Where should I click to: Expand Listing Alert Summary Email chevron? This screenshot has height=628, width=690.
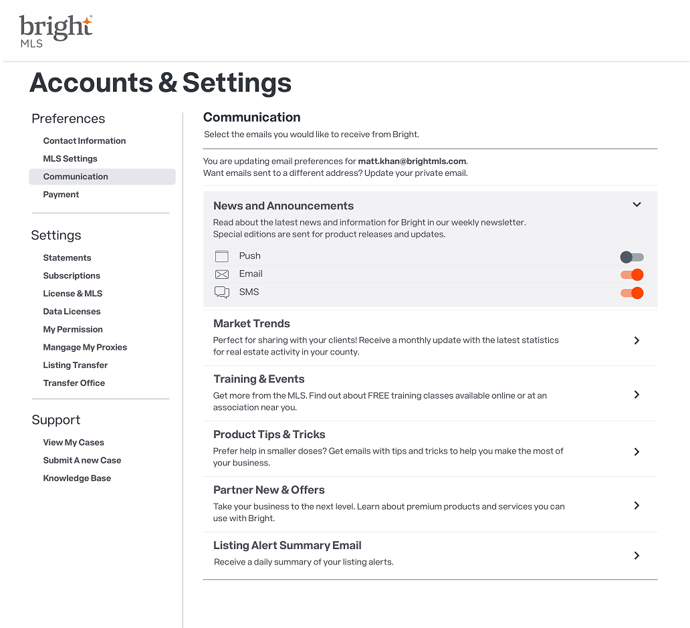(637, 556)
